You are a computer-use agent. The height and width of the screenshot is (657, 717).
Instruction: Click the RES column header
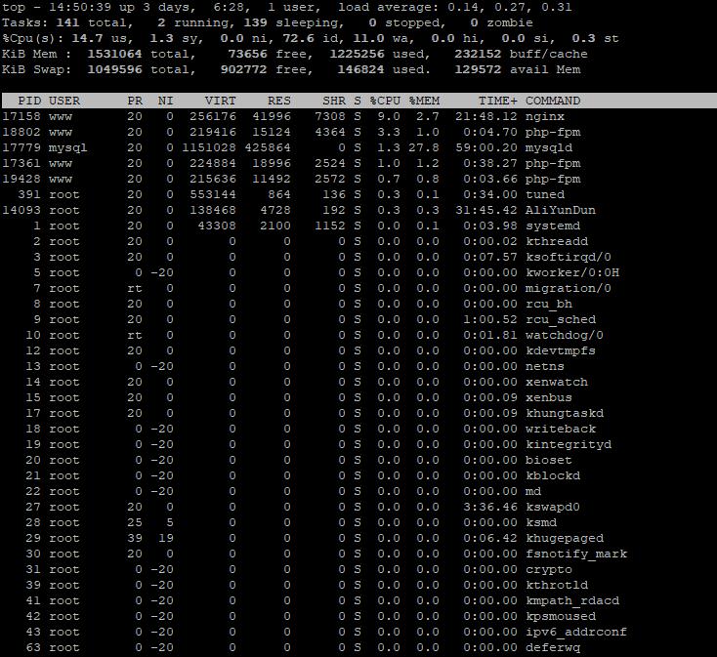[x=279, y=101]
